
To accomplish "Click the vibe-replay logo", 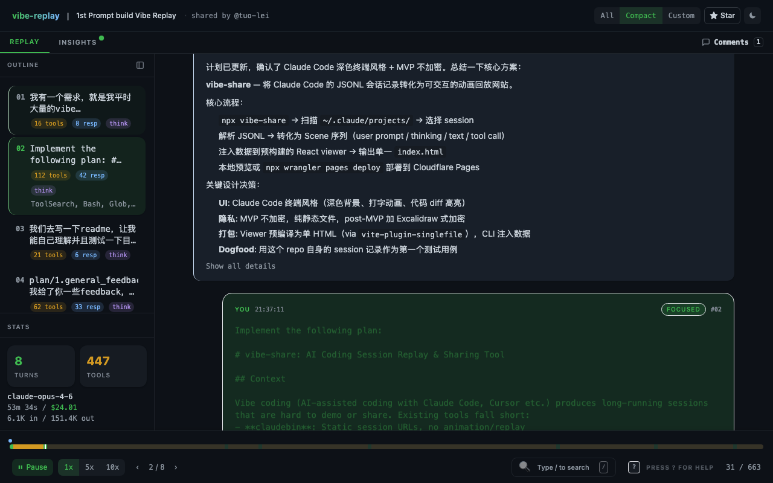I will [36, 15].
